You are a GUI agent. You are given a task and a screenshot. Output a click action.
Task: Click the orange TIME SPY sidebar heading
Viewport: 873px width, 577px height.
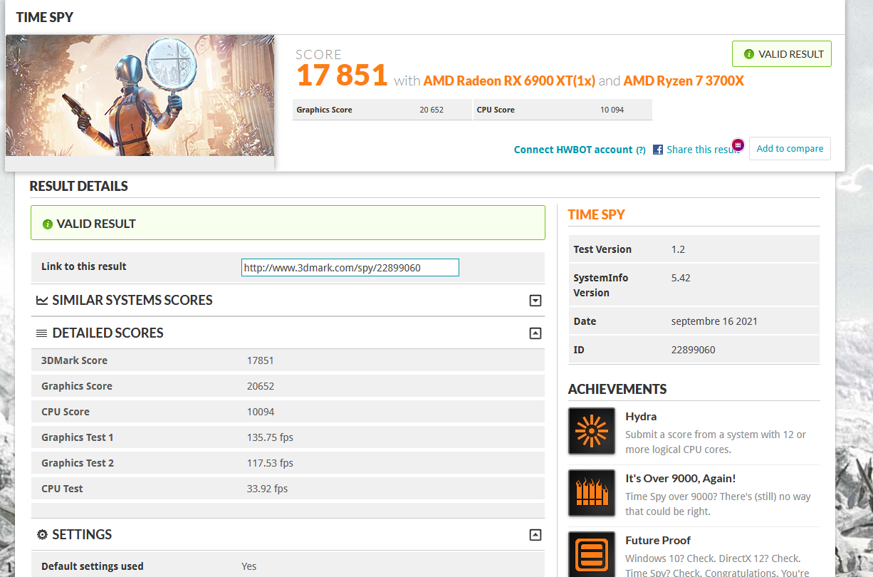(x=597, y=214)
